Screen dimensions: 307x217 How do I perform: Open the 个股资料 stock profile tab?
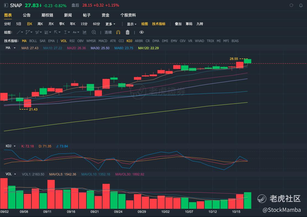128,15
